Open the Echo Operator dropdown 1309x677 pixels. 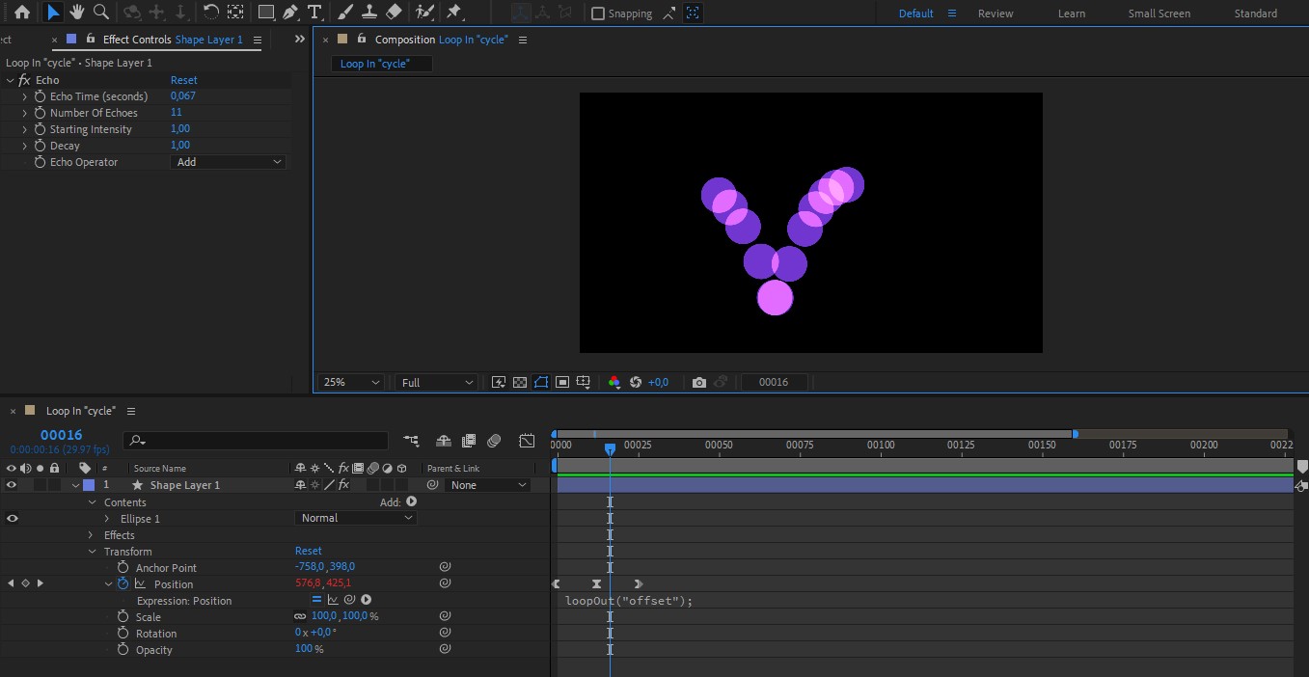coord(229,162)
